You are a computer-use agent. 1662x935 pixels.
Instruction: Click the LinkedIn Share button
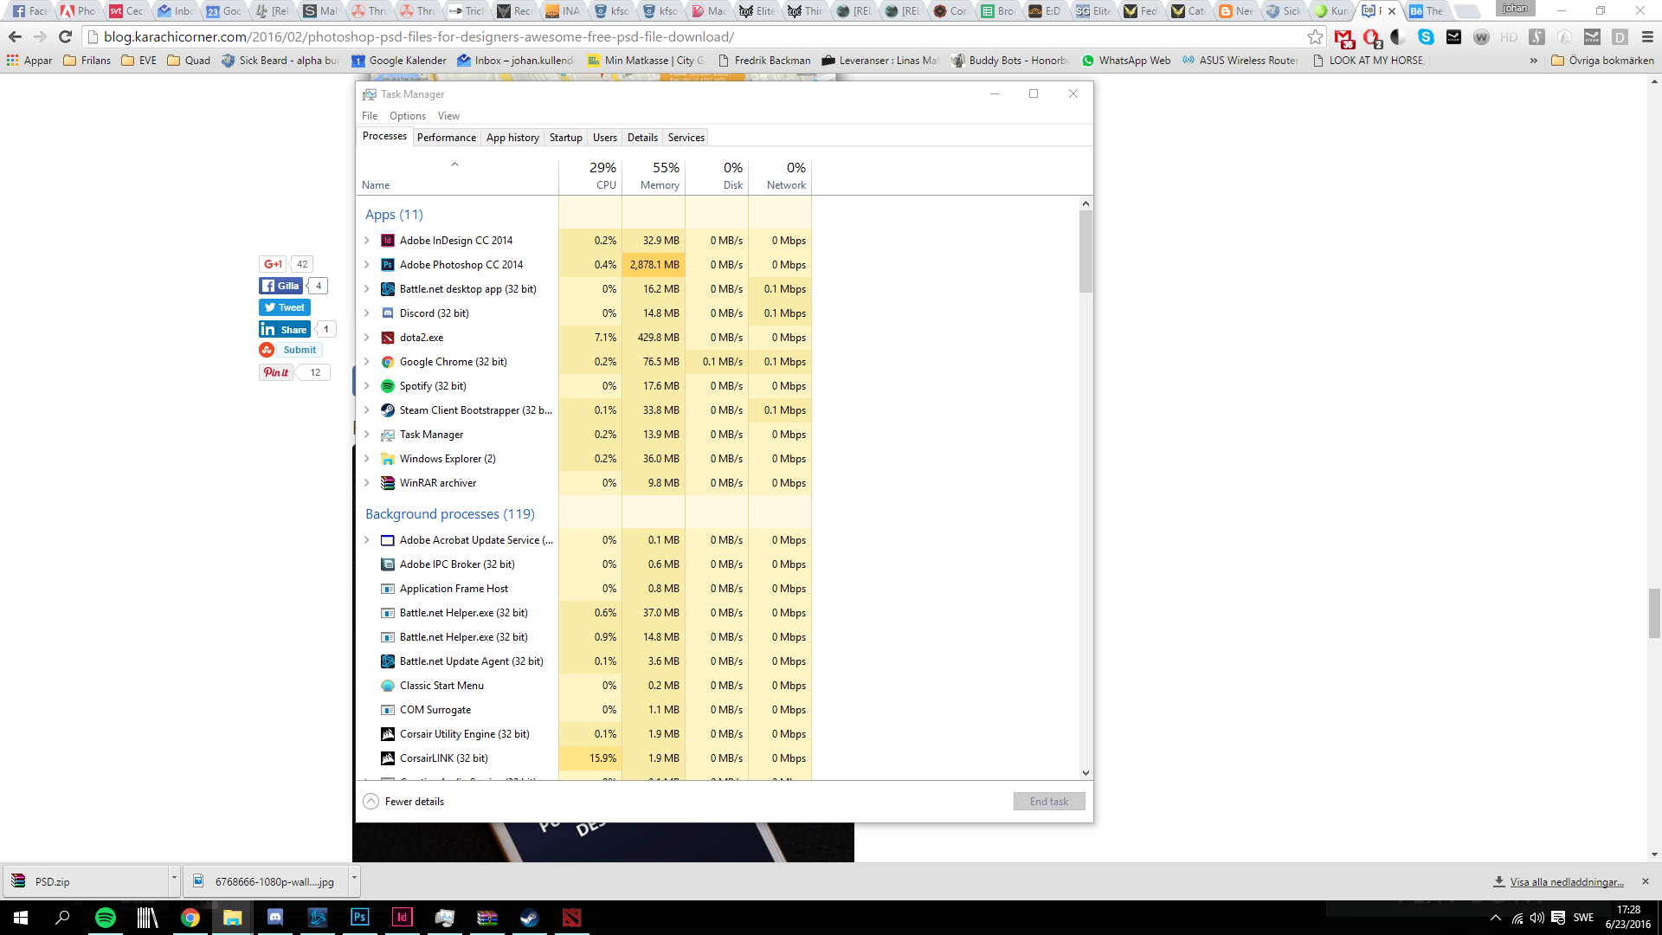click(285, 329)
